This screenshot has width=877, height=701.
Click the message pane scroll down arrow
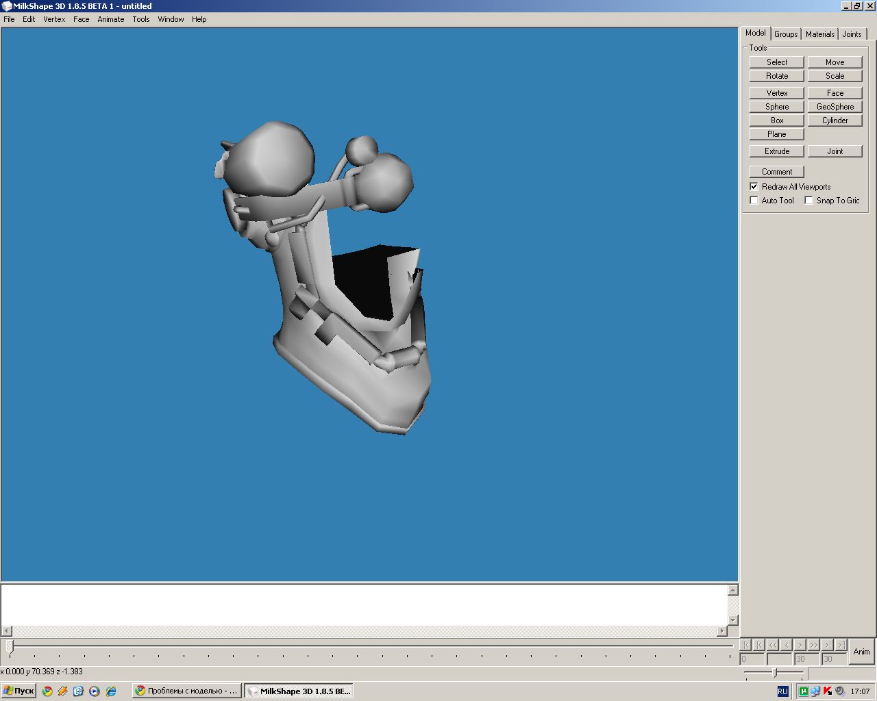[x=732, y=620]
